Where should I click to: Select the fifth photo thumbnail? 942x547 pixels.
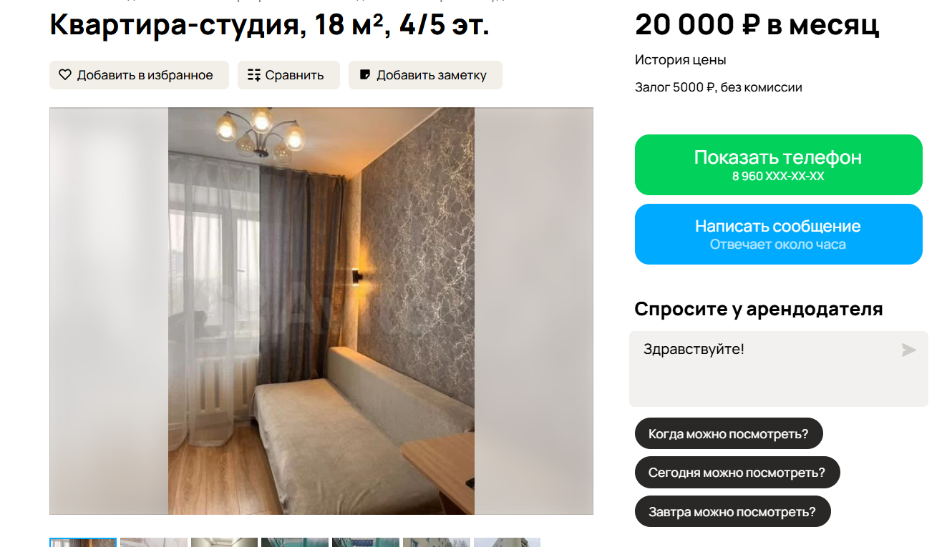pyautogui.click(x=366, y=543)
